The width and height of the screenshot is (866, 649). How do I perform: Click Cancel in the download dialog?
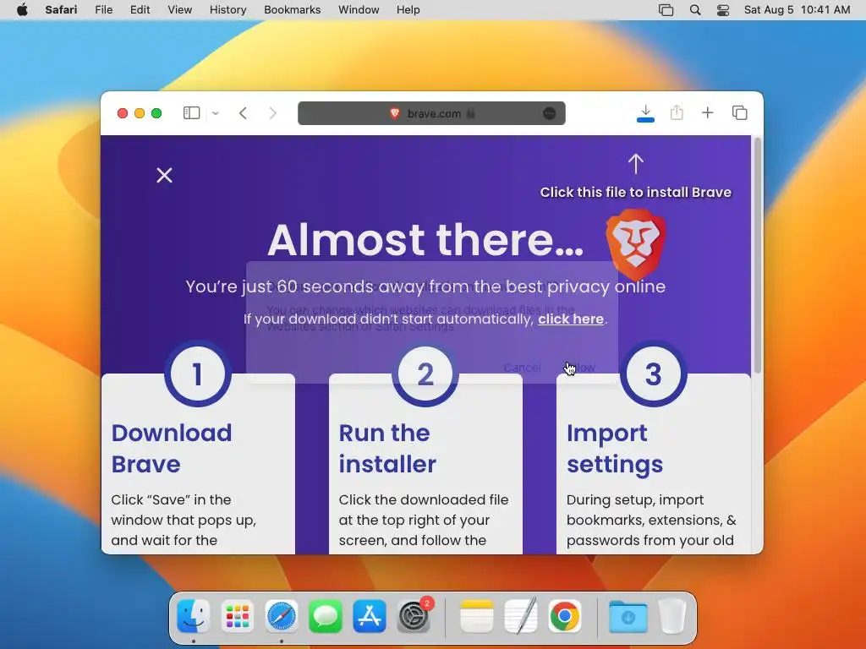coord(522,368)
